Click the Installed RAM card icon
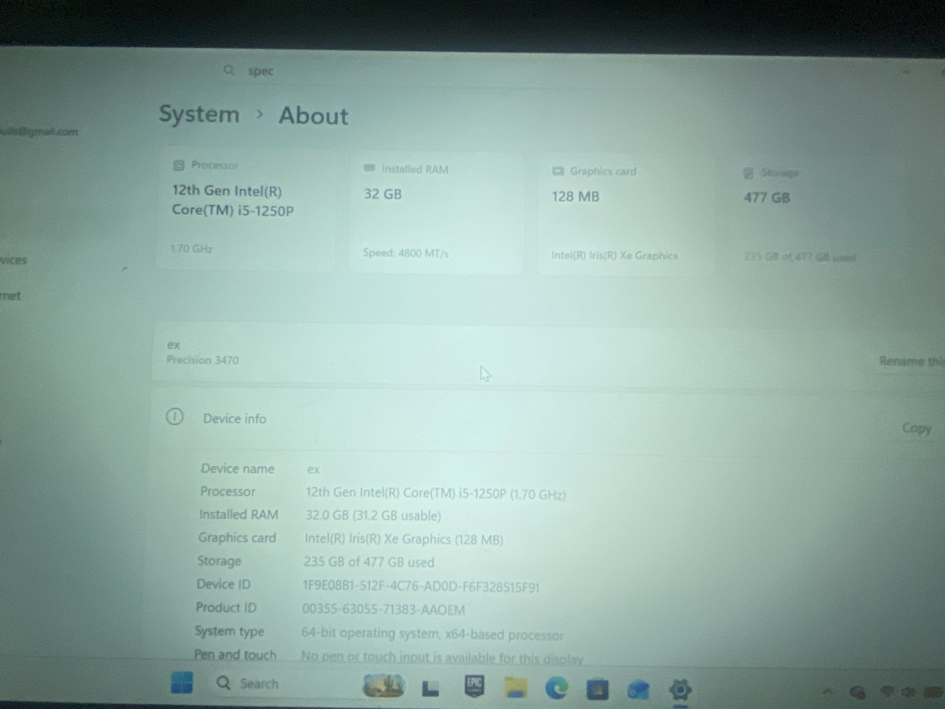 [x=369, y=168]
